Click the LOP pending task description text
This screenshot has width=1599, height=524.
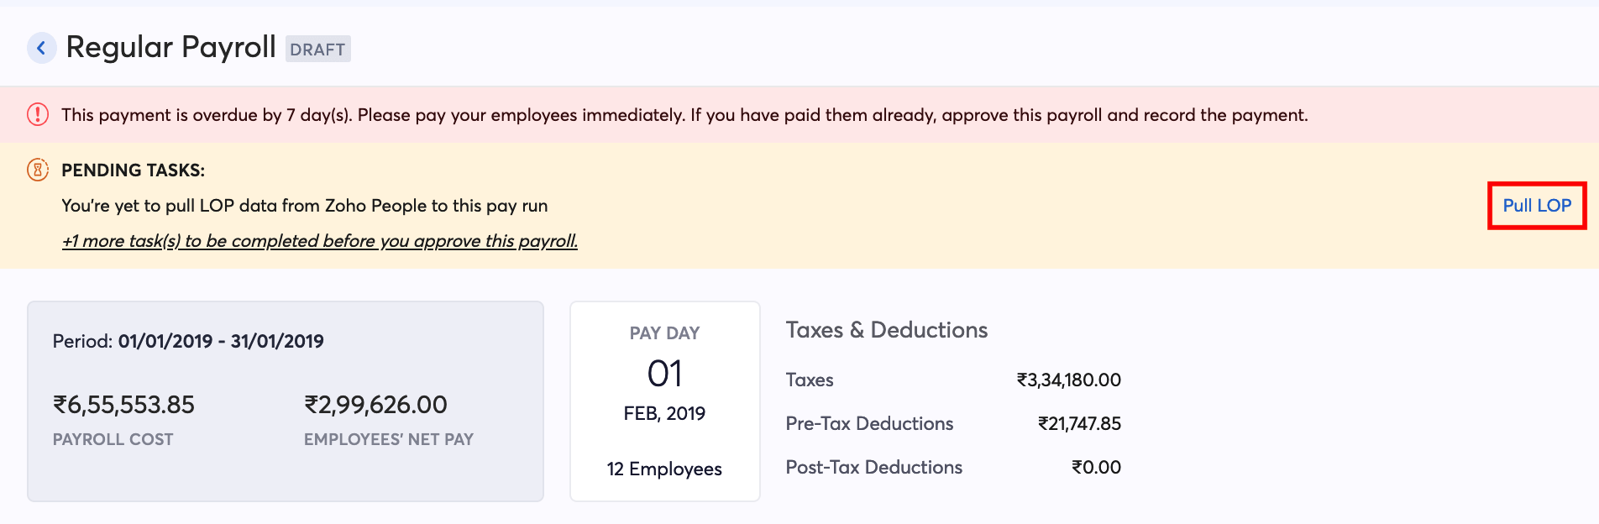coord(304,206)
